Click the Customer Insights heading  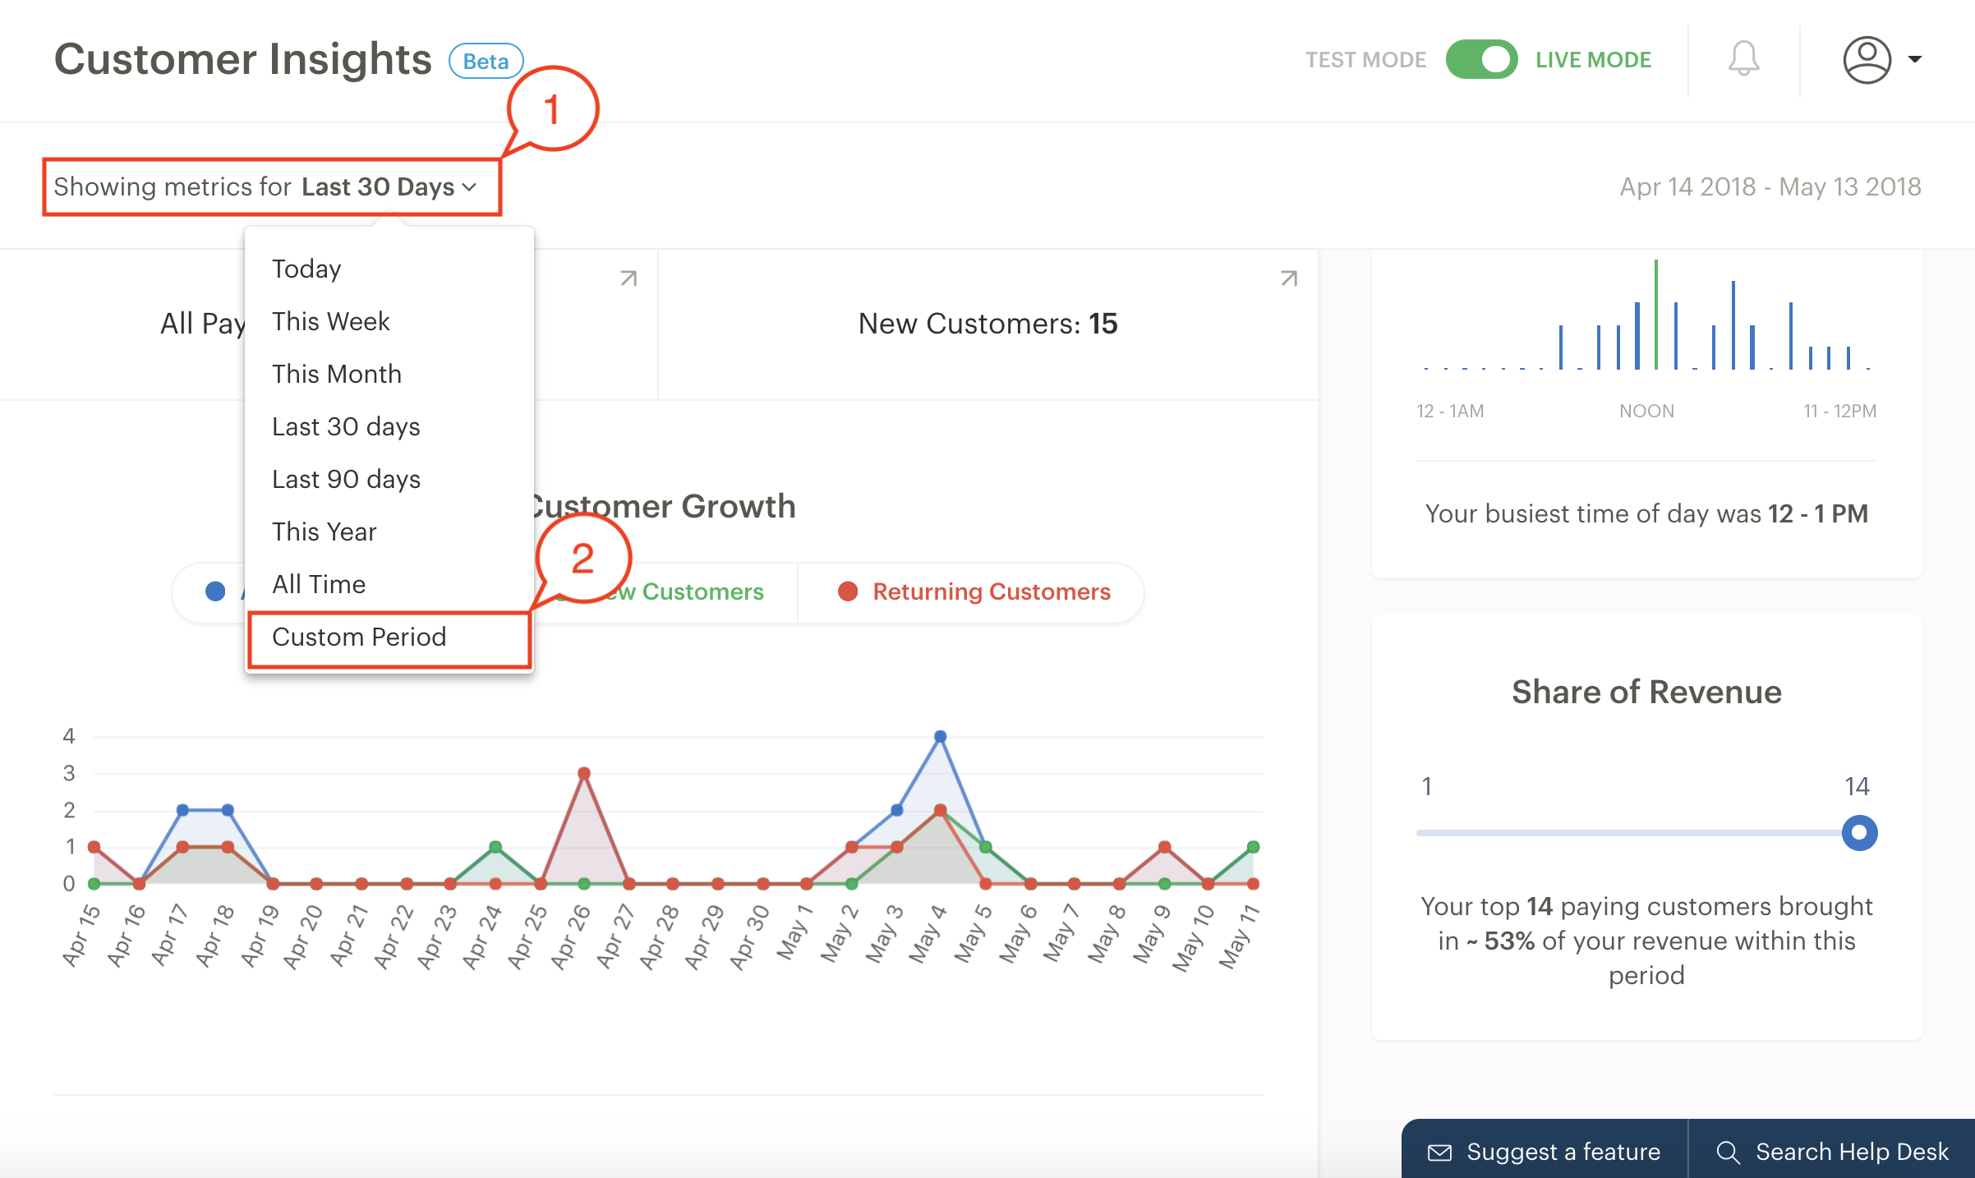pyautogui.click(x=243, y=59)
